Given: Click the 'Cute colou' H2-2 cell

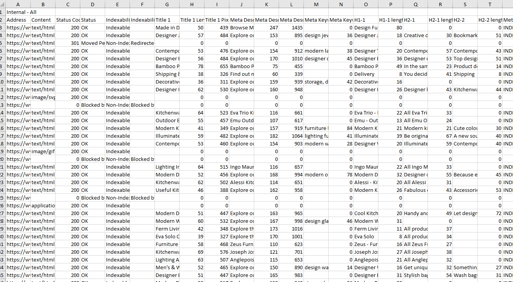Looking at the screenshot, I should click(x=465, y=128).
